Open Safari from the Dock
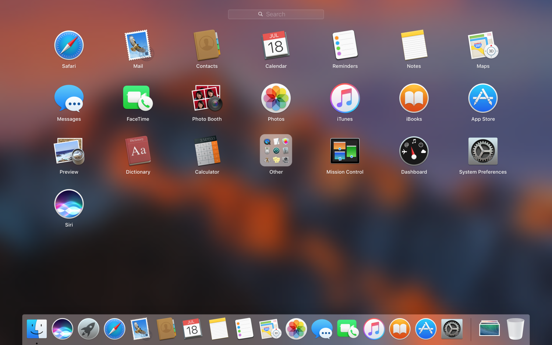The width and height of the screenshot is (552, 345). [x=114, y=329]
